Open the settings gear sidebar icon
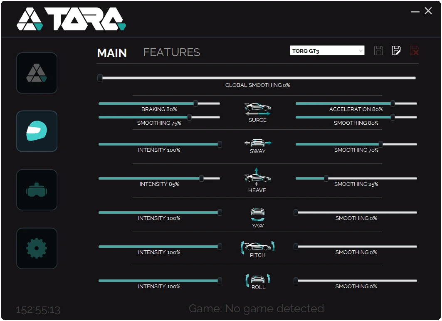 [x=37, y=248]
